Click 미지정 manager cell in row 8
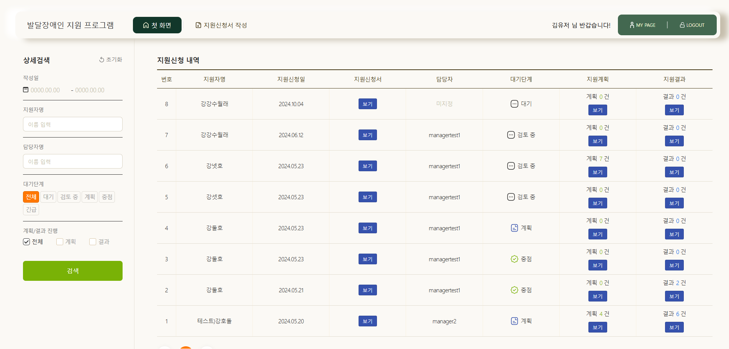This screenshot has height=349, width=729. tap(444, 104)
